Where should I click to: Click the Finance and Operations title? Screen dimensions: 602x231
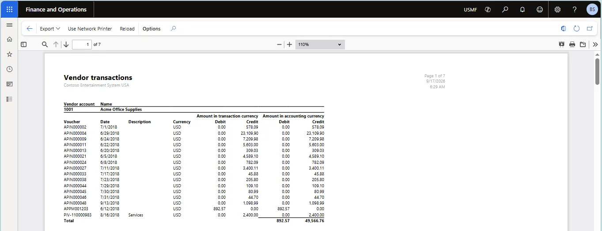point(56,9)
